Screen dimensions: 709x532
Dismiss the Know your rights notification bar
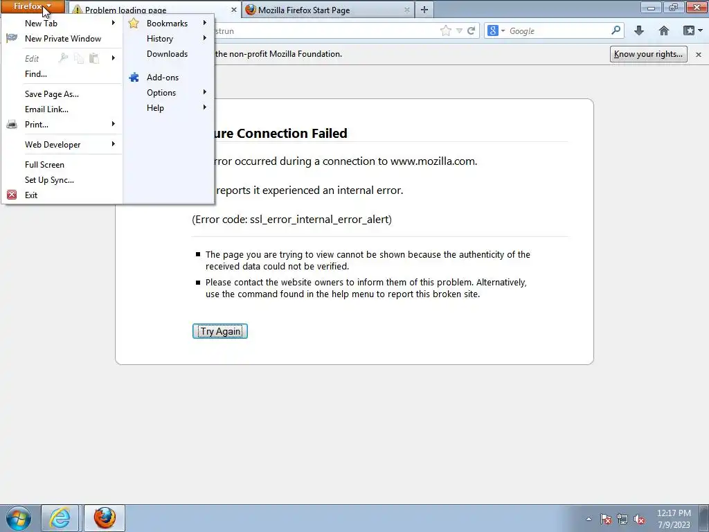coord(699,54)
